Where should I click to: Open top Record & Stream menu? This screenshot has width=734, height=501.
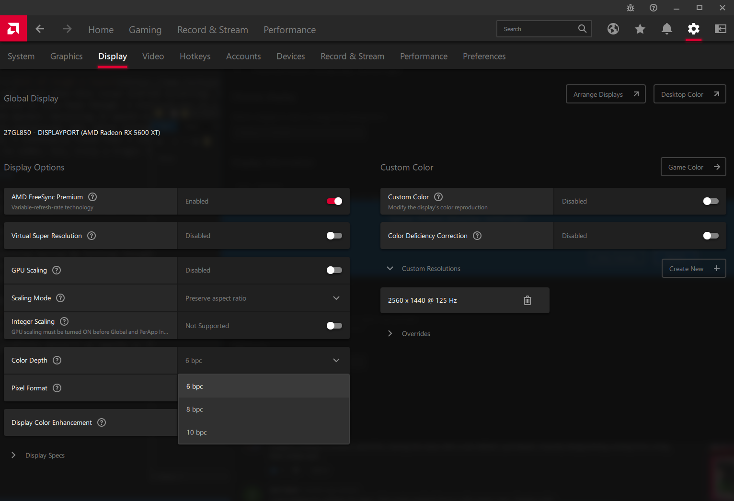point(213,30)
